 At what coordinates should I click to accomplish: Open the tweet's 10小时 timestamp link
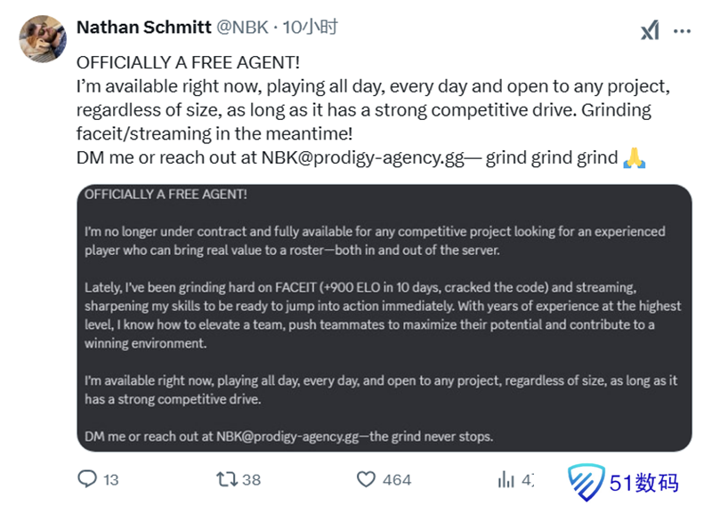coord(311,28)
